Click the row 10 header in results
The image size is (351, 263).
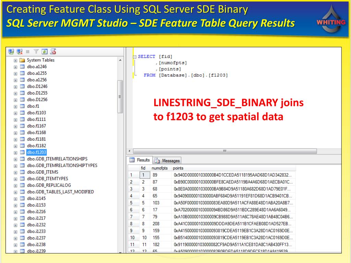133,238
